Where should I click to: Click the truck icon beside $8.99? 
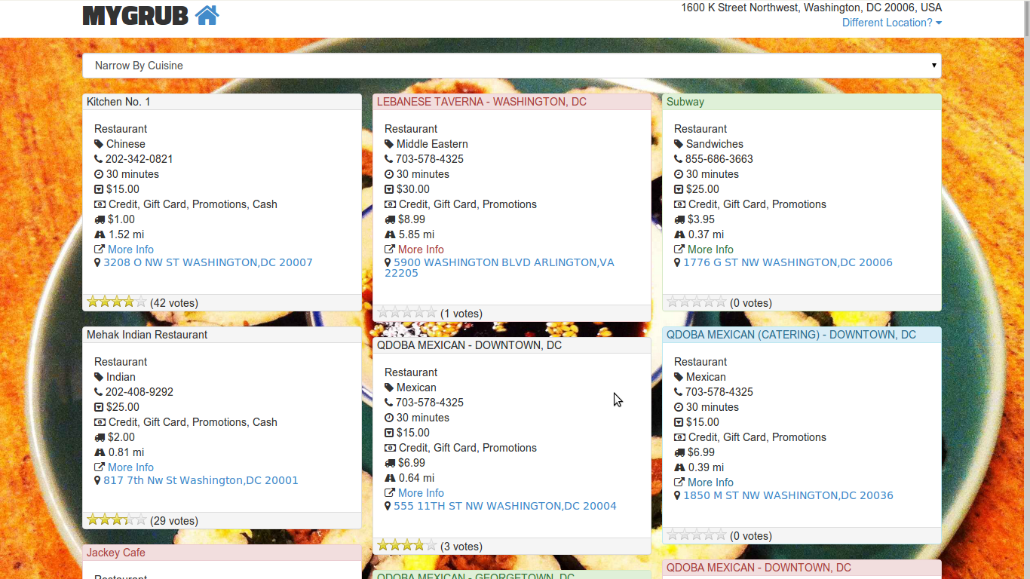pyautogui.click(x=390, y=219)
